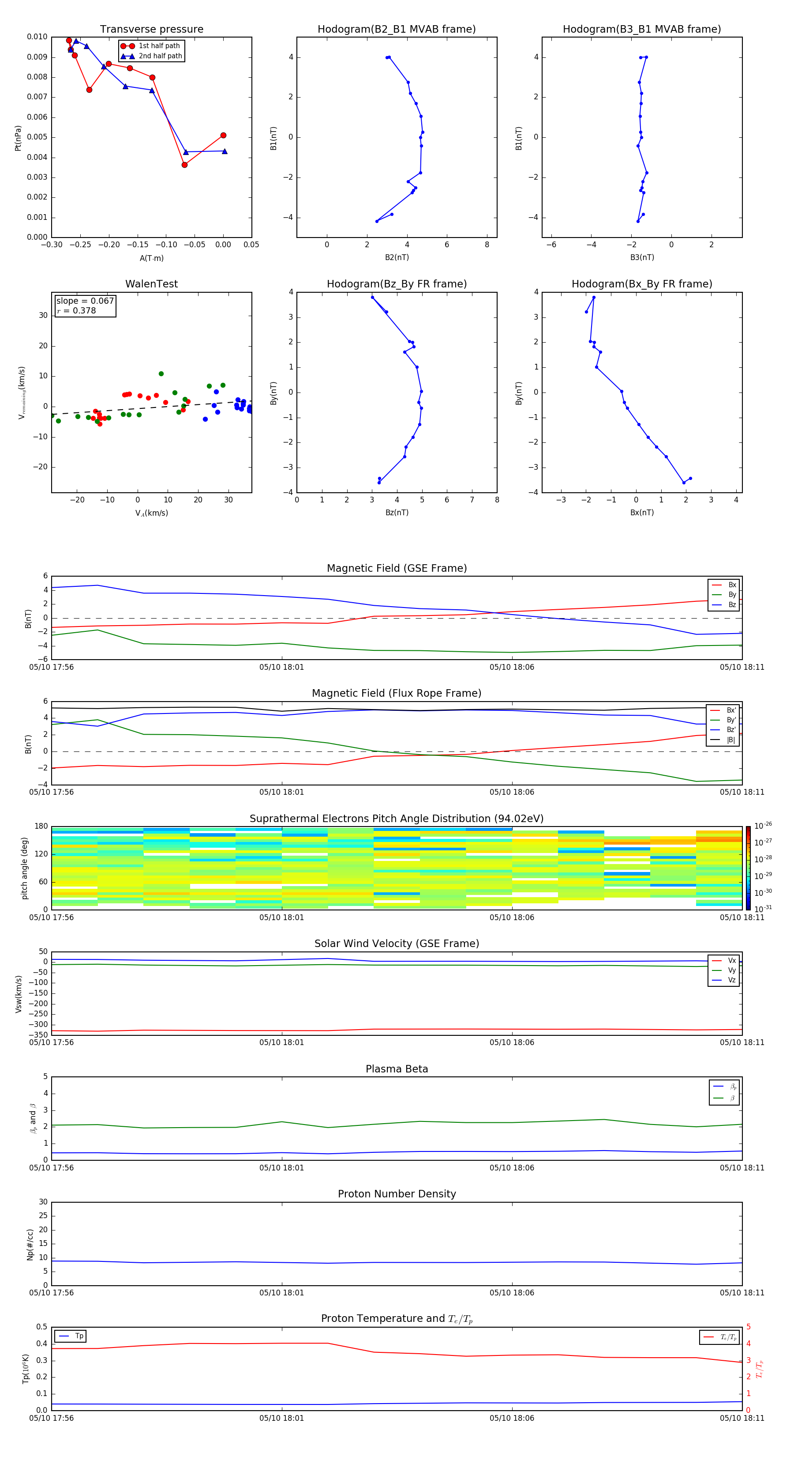This screenshot has width=794, height=1457.
Task: Click the '1st half path' legend entry
Action: 150,46
